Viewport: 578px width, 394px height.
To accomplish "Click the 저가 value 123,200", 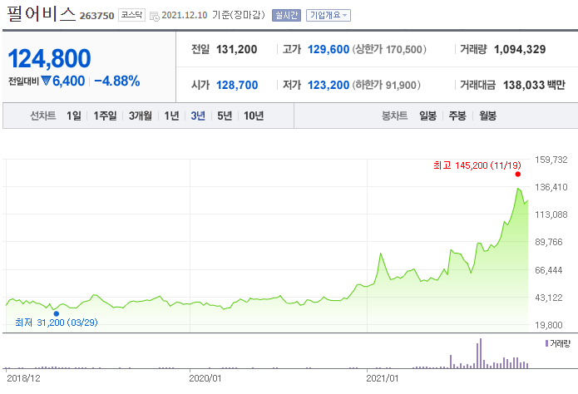I will coord(329,85).
